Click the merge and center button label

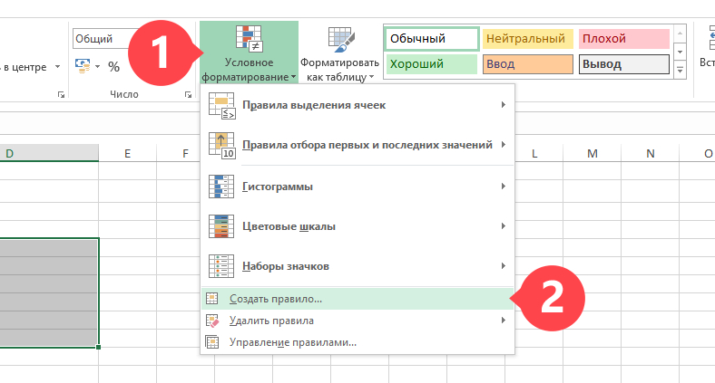(24, 67)
